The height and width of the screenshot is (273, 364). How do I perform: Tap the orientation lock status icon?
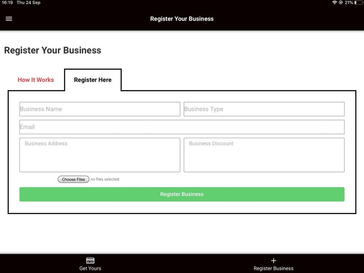tap(341, 3)
